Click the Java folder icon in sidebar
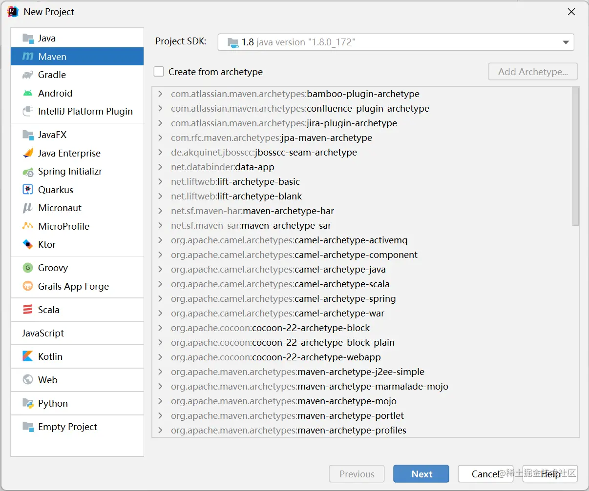This screenshot has height=491, width=589. point(28,38)
